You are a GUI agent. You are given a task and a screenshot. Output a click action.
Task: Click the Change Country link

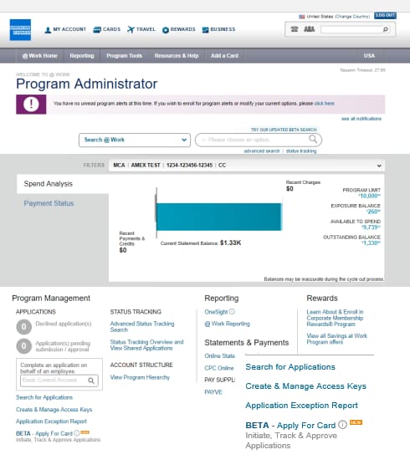(352, 17)
